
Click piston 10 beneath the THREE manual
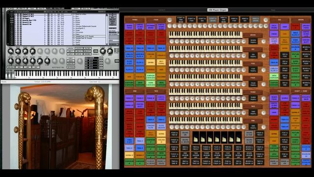point(218,98)
